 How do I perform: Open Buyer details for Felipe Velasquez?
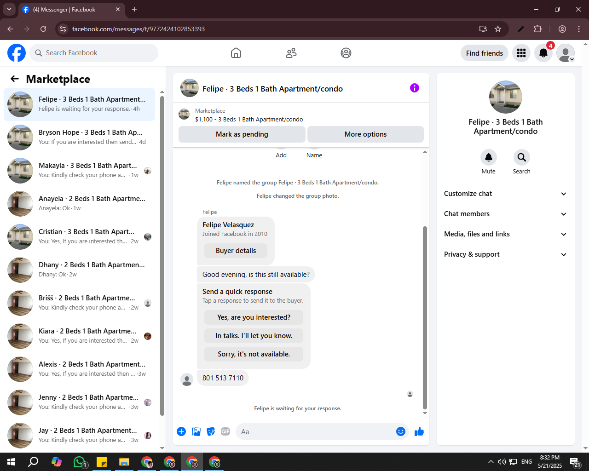[x=236, y=251]
